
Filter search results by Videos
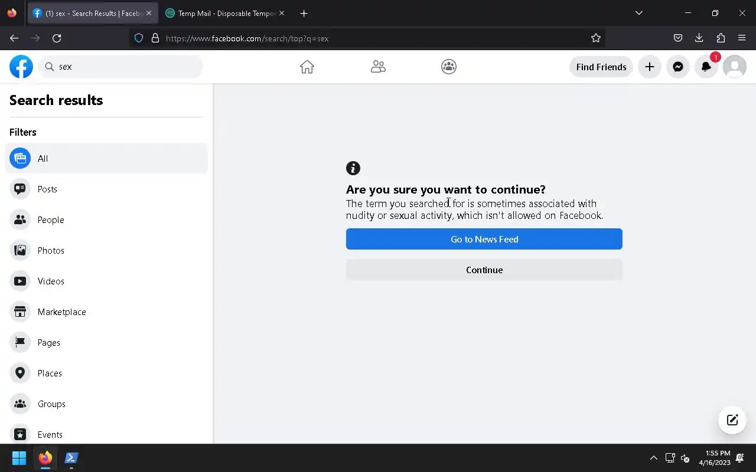tap(106, 281)
